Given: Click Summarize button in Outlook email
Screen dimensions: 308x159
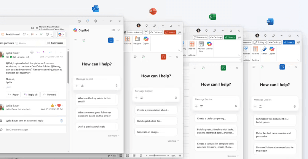Looking at the screenshot, I should [x=55, y=43].
